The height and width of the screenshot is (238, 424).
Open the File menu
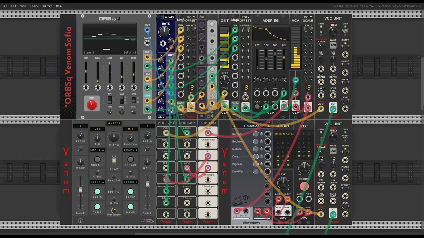(x=5, y=6)
